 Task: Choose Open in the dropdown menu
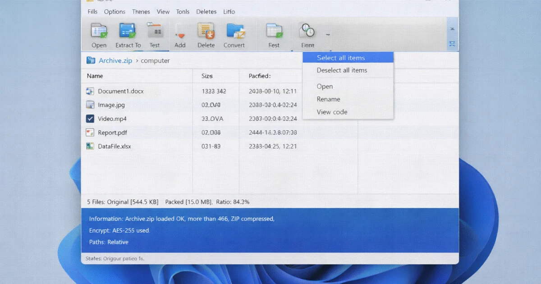click(348, 87)
